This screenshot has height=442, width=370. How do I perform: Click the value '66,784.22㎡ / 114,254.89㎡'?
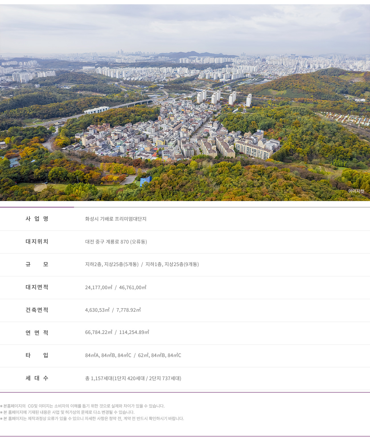(x=117, y=332)
